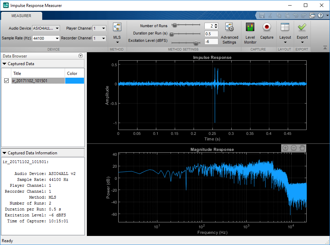
Task: Enable Zoom In on the Magnitude Response plot
Action: tap(285, 148)
